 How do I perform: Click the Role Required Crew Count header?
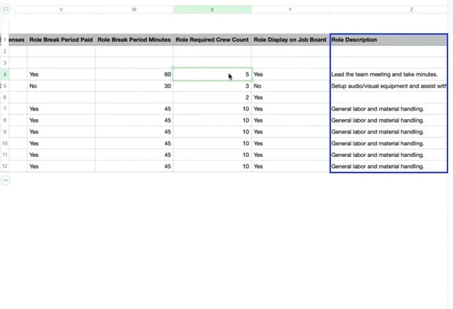coord(212,40)
